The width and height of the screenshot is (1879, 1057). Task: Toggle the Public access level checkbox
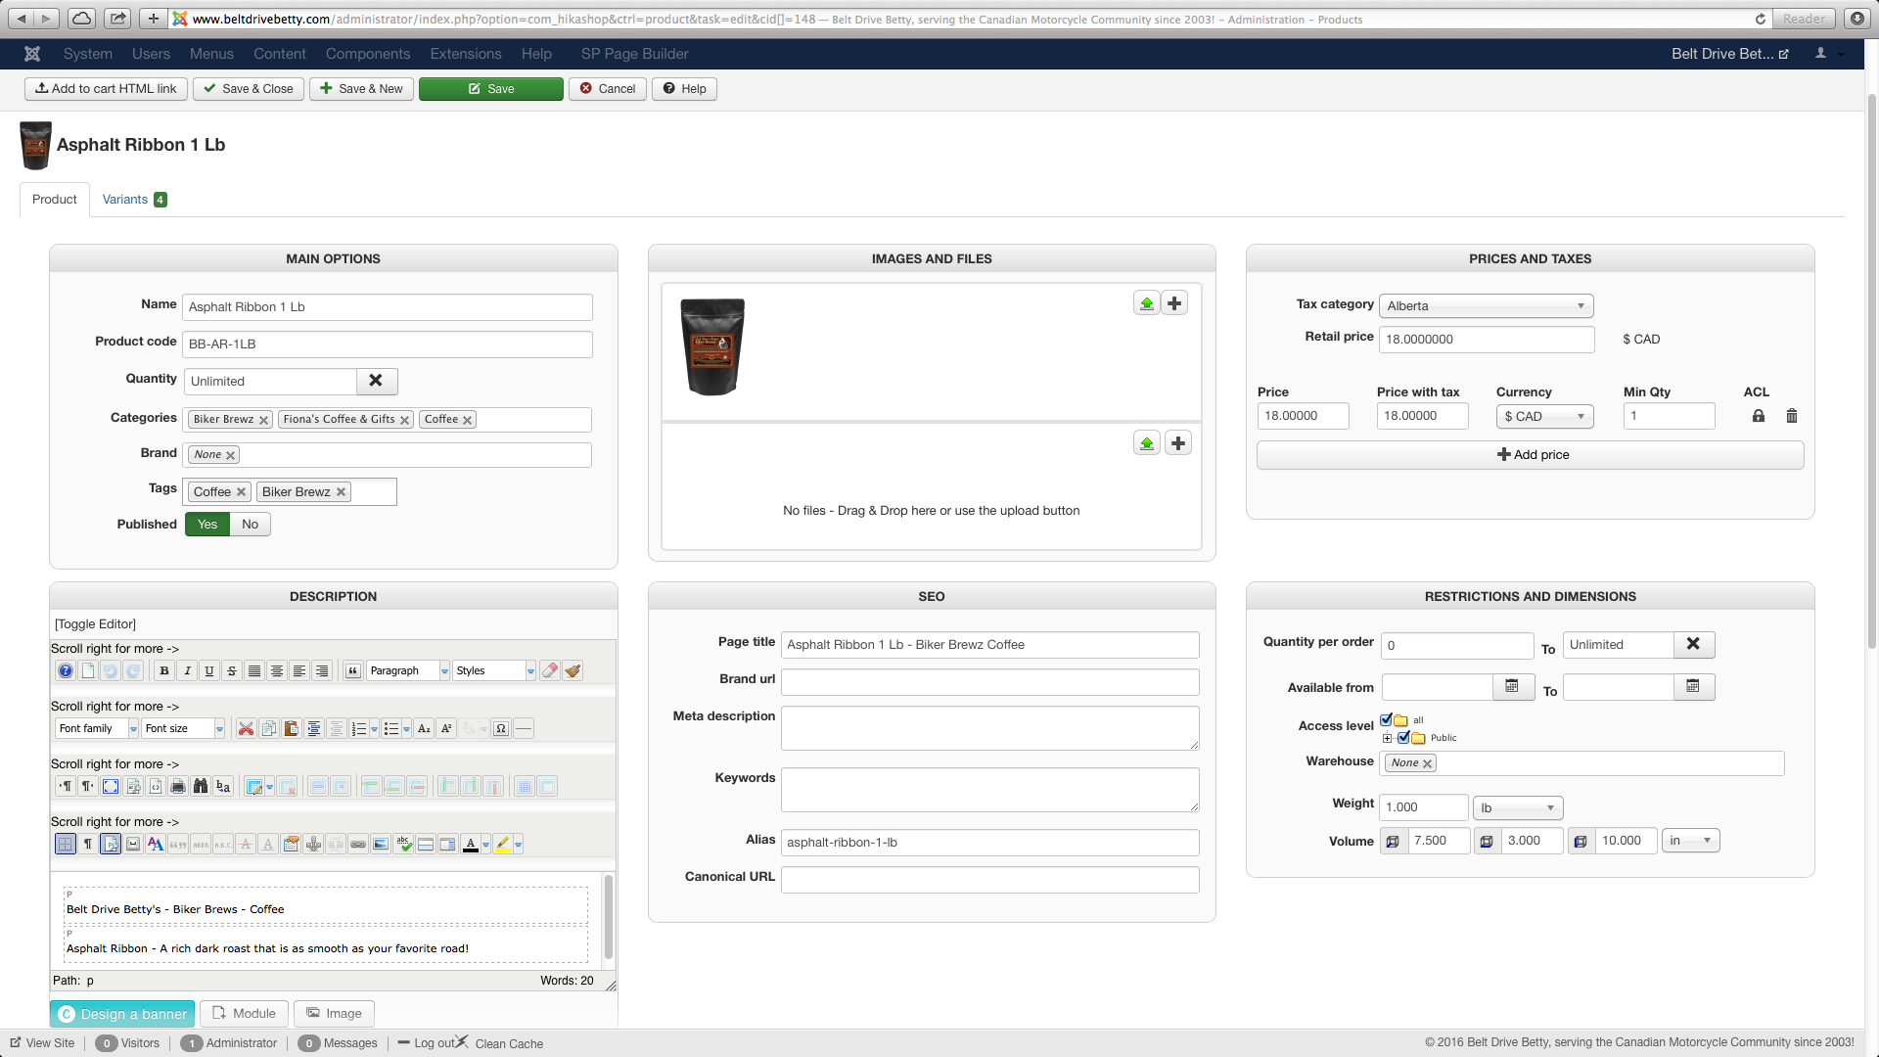tap(1404, 737)
